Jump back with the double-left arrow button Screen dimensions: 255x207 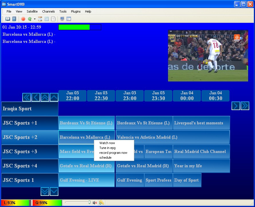click(27, 97)
